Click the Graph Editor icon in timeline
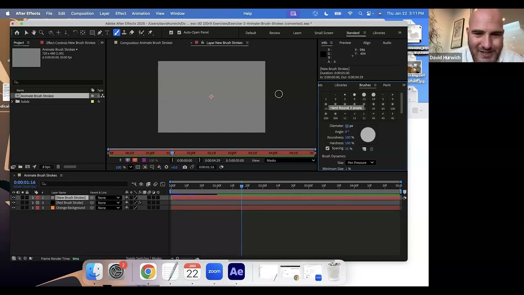Screen dimensions: 524x295 [x=163, y=184]
